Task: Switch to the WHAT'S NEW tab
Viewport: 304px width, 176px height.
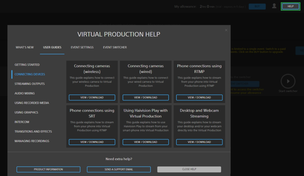Action: click(24, 47)
